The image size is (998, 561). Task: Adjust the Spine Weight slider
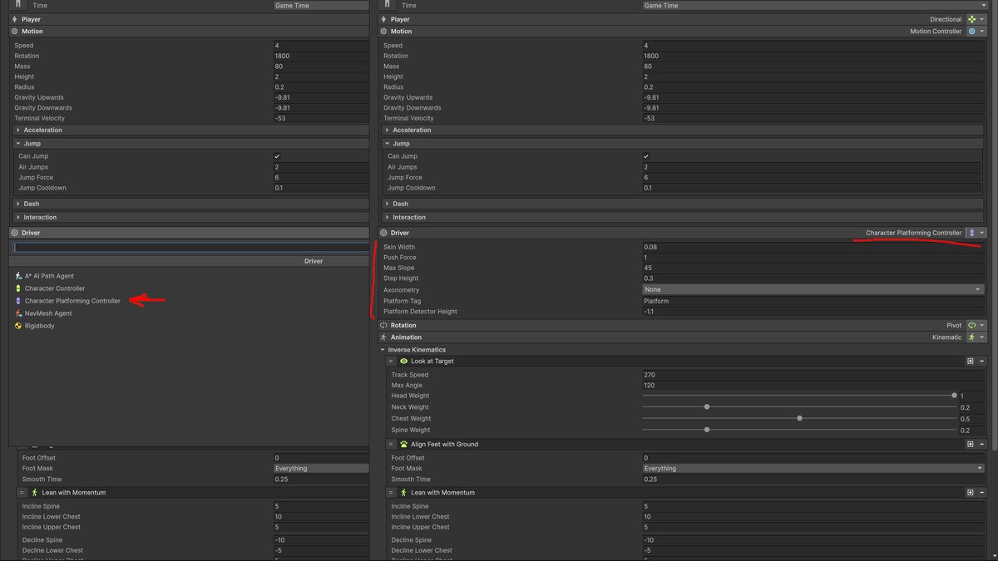[799, 430]
